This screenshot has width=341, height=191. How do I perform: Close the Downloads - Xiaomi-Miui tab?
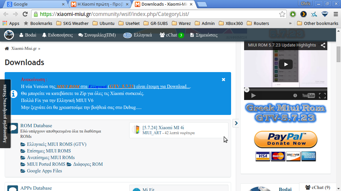[x=191, y=4]
